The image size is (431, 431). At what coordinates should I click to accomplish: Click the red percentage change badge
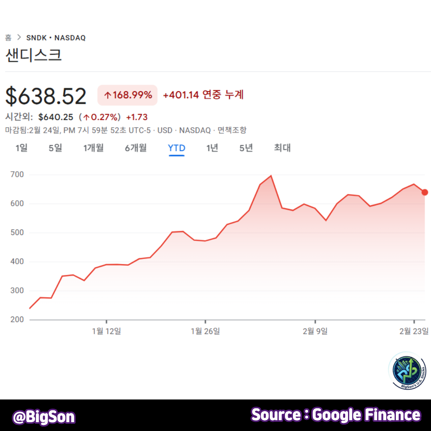pyautogui.click(x=127, y=95)
